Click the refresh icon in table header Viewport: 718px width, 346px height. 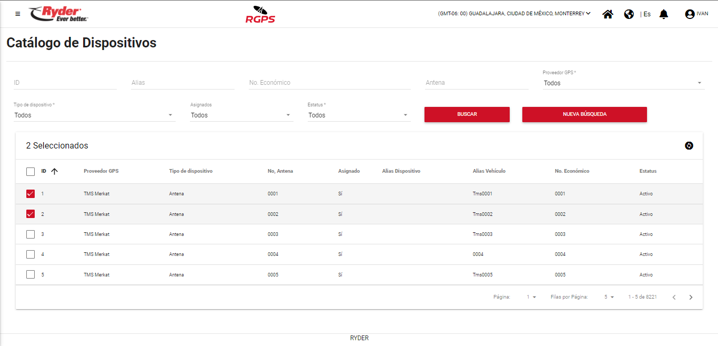[x=689, y=146]
